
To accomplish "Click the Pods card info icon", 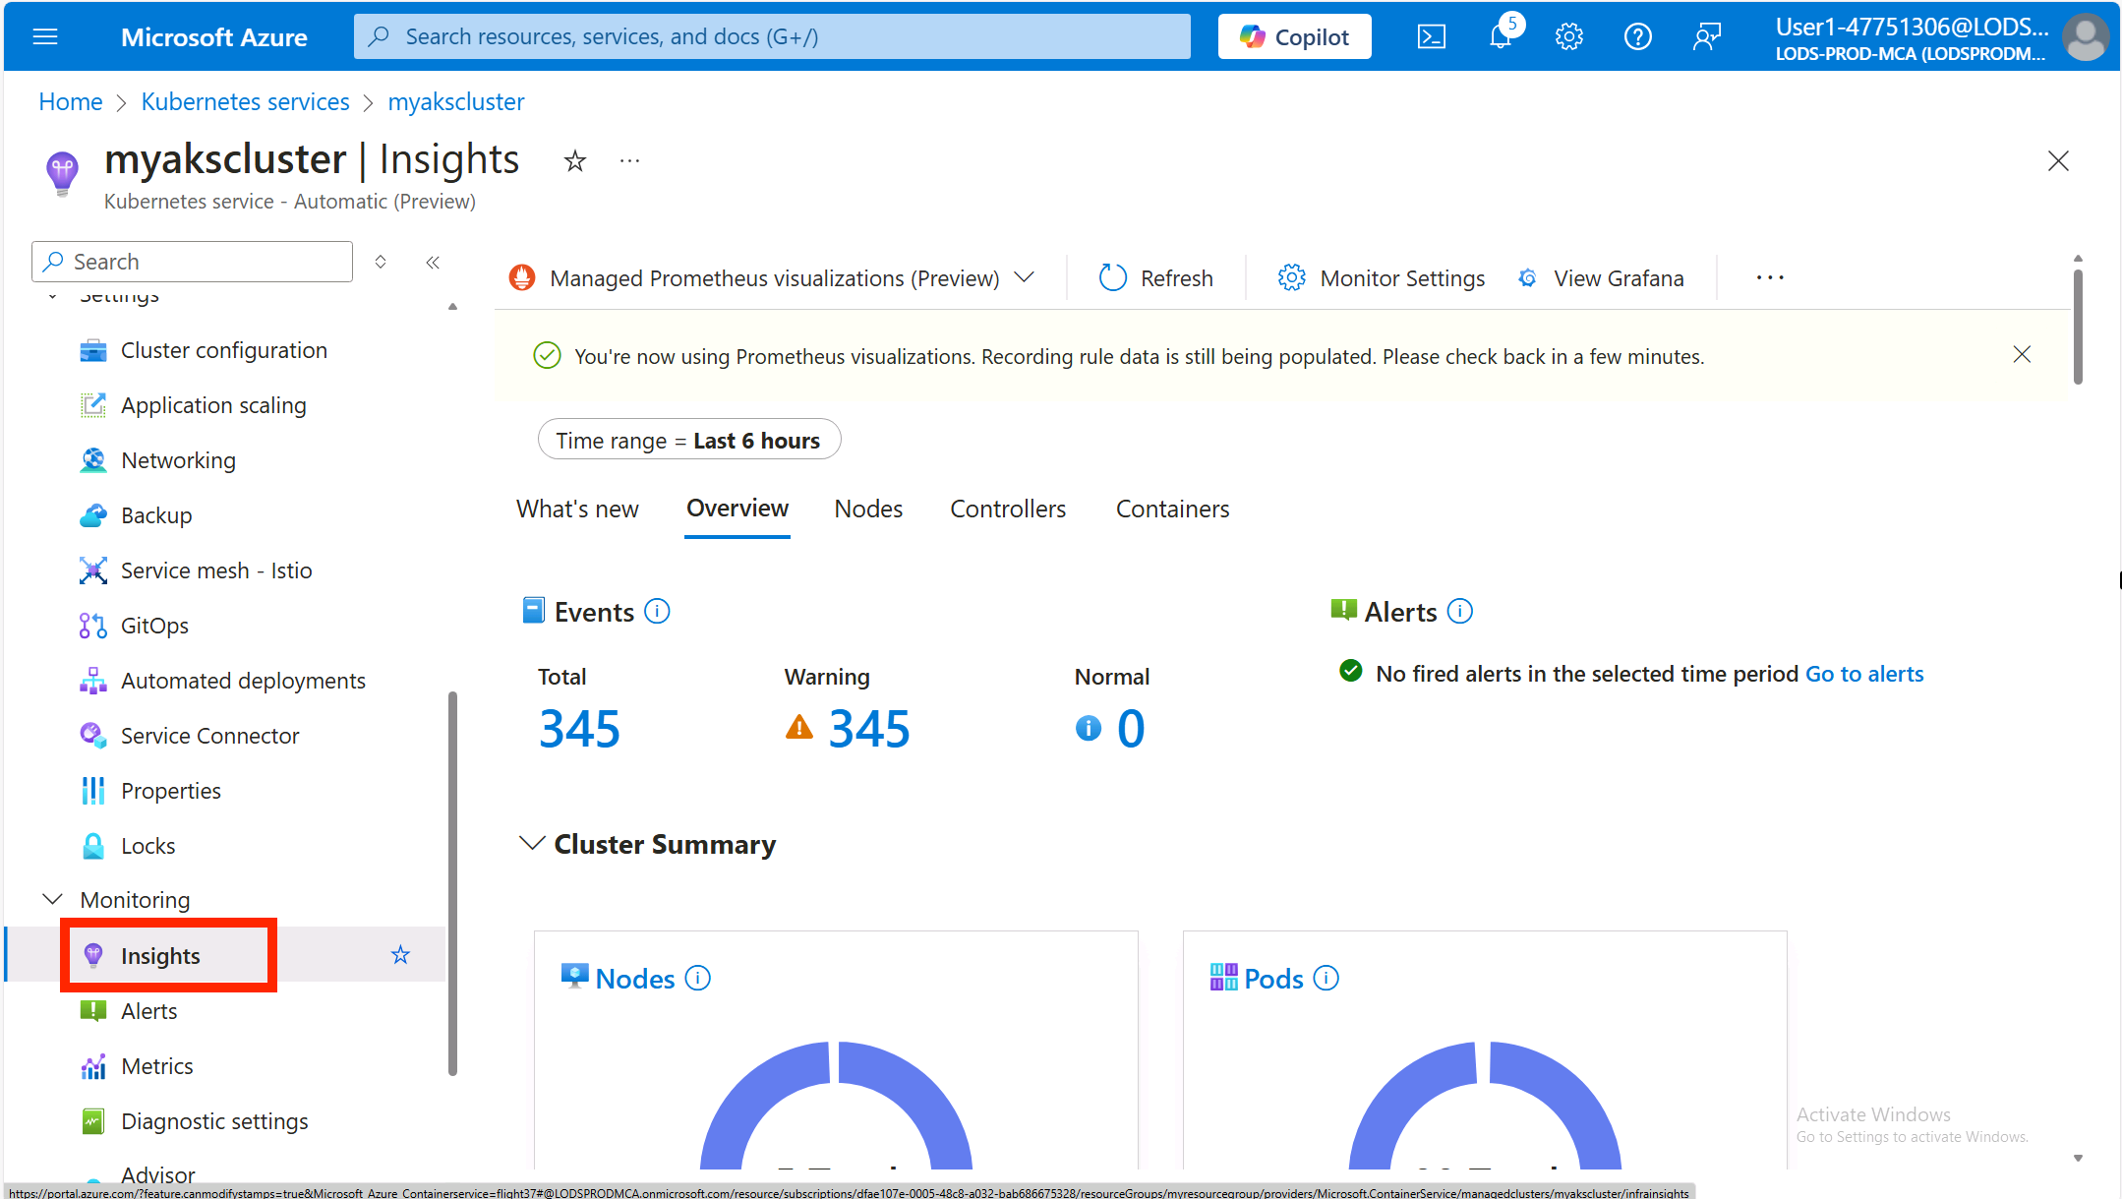I will click(1326, 979).
